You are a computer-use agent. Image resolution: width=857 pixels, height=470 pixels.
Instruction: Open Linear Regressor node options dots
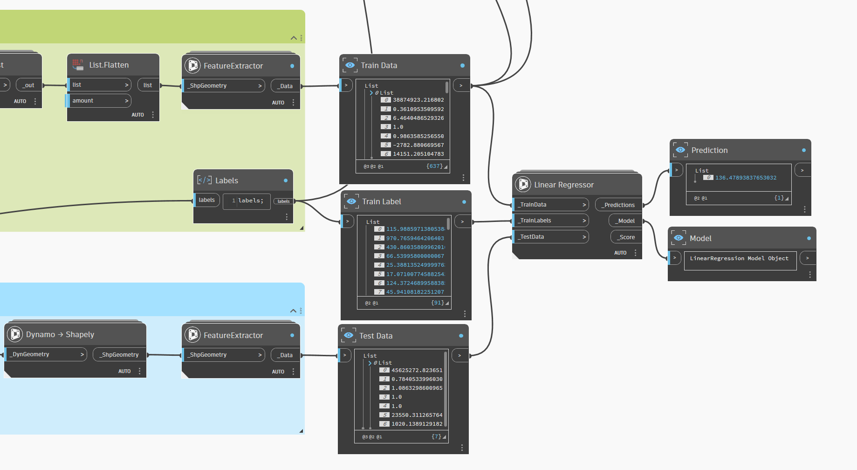coord(635,253)
